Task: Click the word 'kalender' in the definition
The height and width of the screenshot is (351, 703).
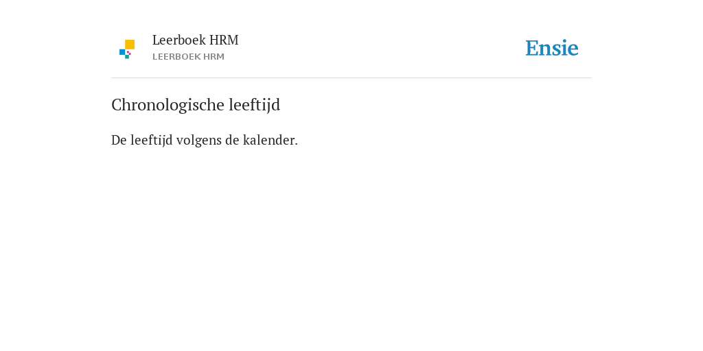Action: point(268,140)
